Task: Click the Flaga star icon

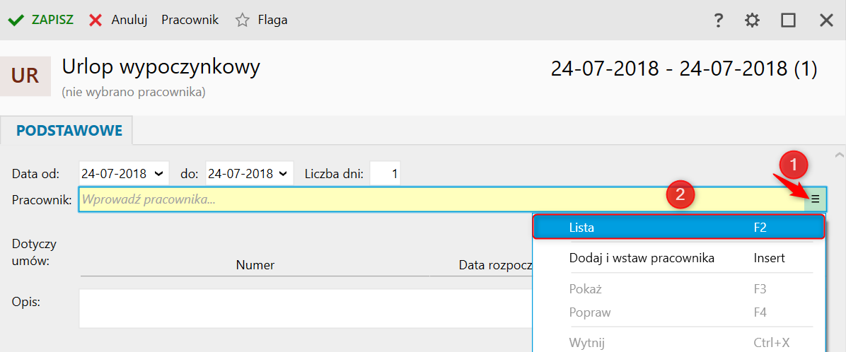Action: point(243,20)
